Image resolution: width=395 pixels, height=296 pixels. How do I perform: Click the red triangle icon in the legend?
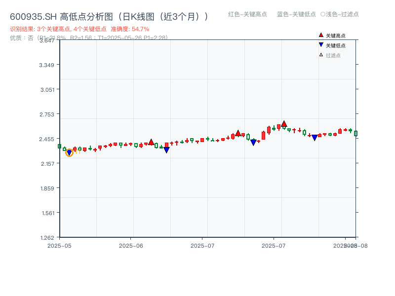click(321, 35)
